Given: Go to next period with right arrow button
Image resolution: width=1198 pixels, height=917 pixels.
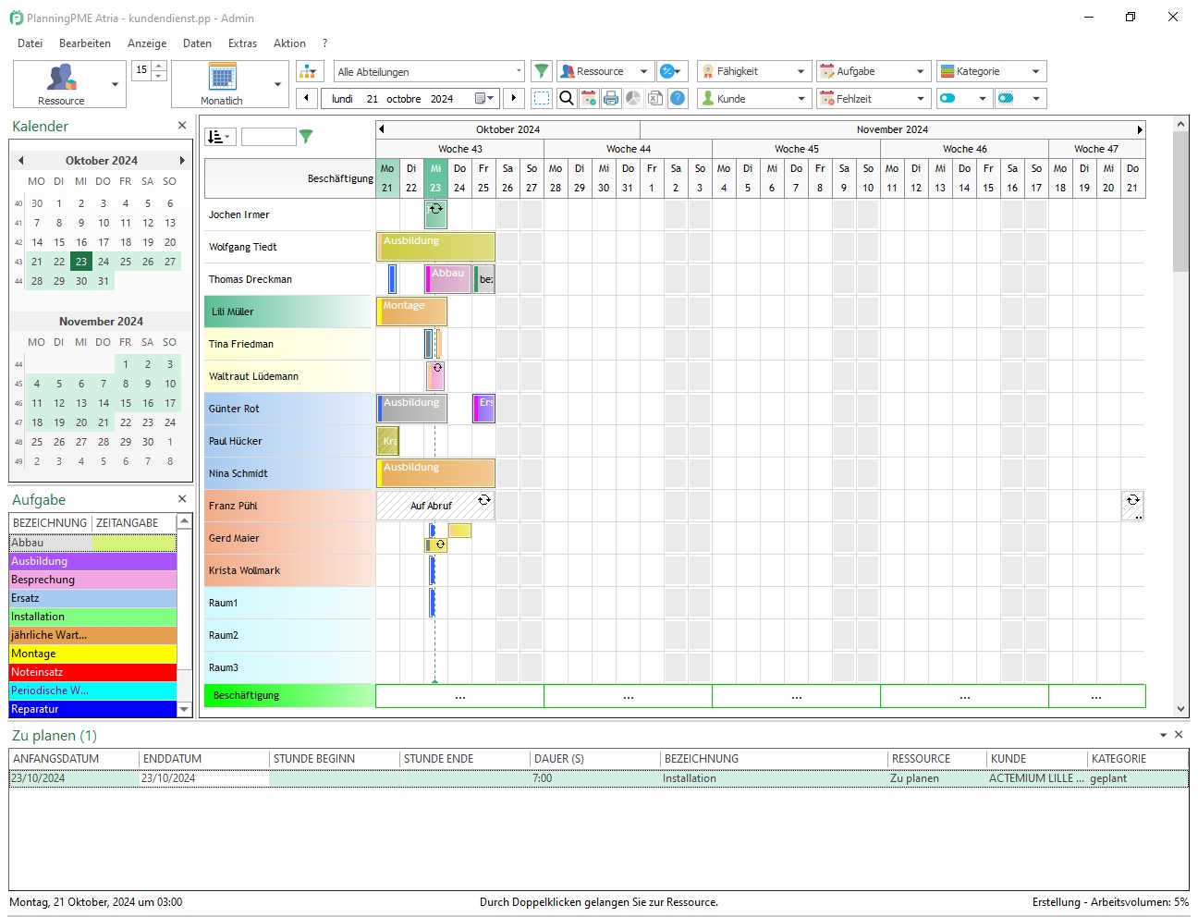Looking at the screenshot, I should point(514,98).
